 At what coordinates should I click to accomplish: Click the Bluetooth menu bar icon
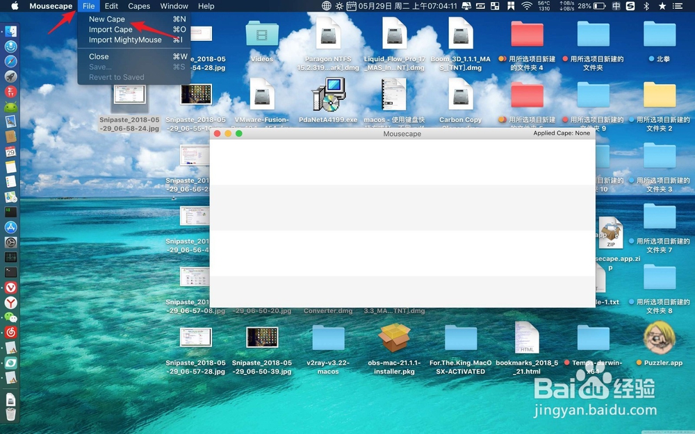point(646,6)
